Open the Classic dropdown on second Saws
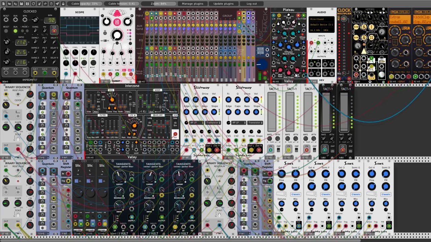 point(325,194)
